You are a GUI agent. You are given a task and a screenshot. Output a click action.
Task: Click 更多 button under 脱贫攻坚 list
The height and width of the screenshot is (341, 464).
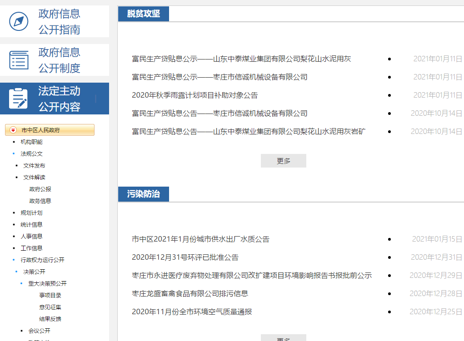click(283, 161)
